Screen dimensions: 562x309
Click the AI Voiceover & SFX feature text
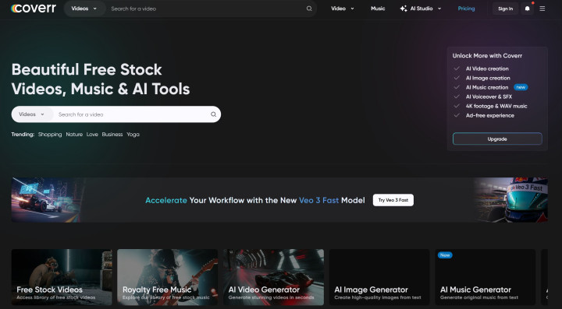point(489,97)
